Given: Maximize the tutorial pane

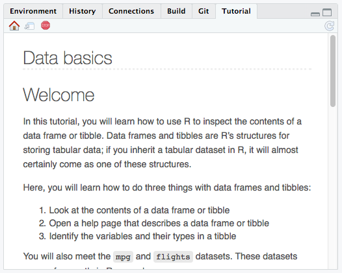Looking at the screenshot, I should [x=327, y=12].
